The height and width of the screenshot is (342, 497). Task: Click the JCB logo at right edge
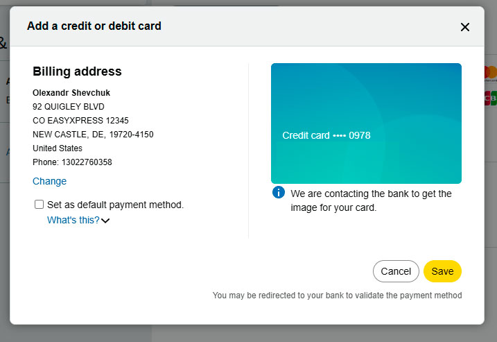[491, 99]
